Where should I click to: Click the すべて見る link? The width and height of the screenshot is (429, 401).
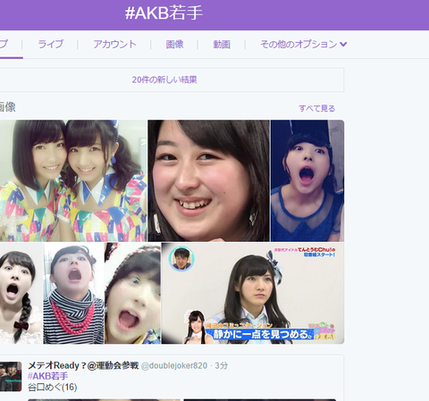tap(317, 108)
